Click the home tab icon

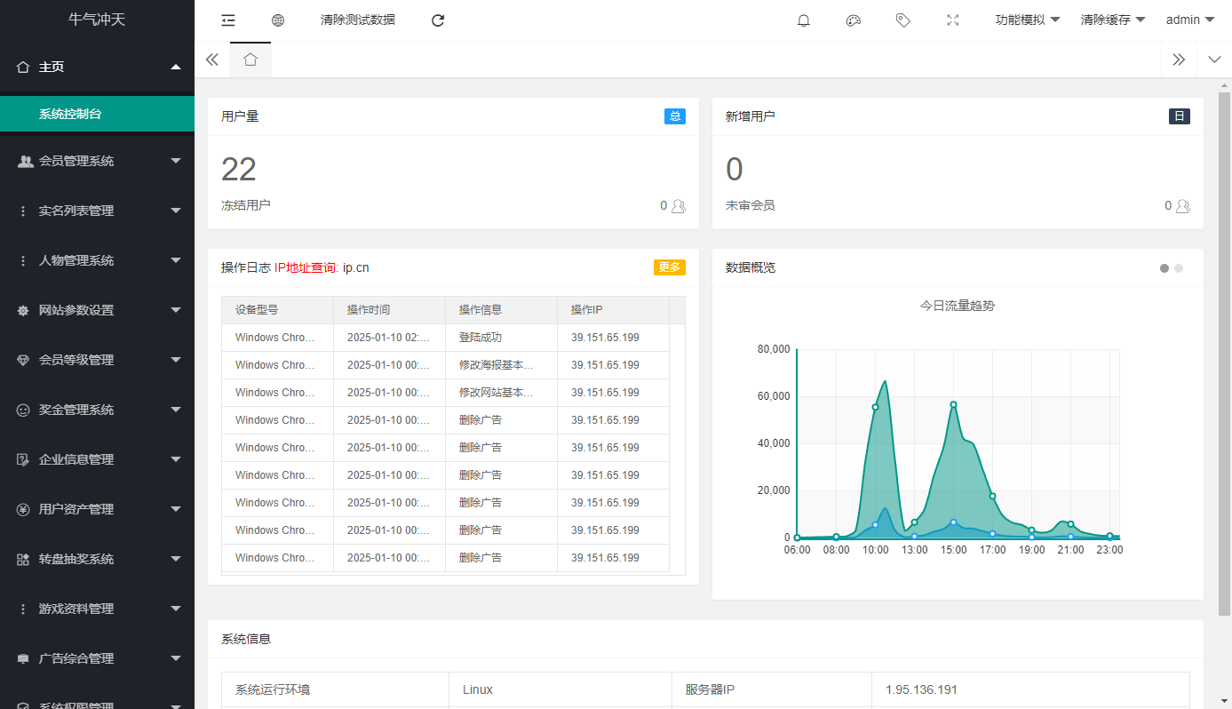(x=250, y=60)
